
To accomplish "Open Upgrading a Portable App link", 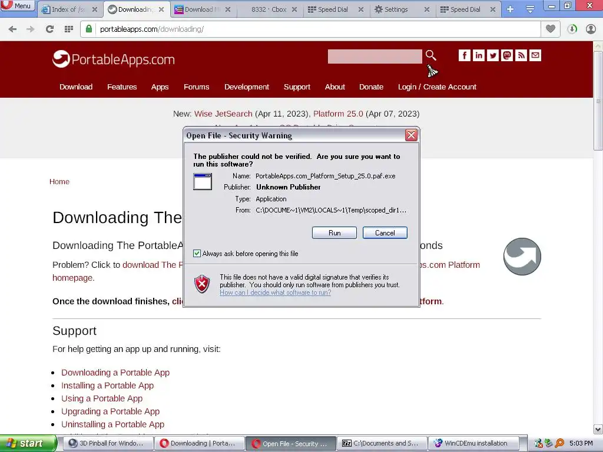I will tap(110, 411).
